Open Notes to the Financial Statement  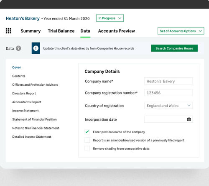36,128
